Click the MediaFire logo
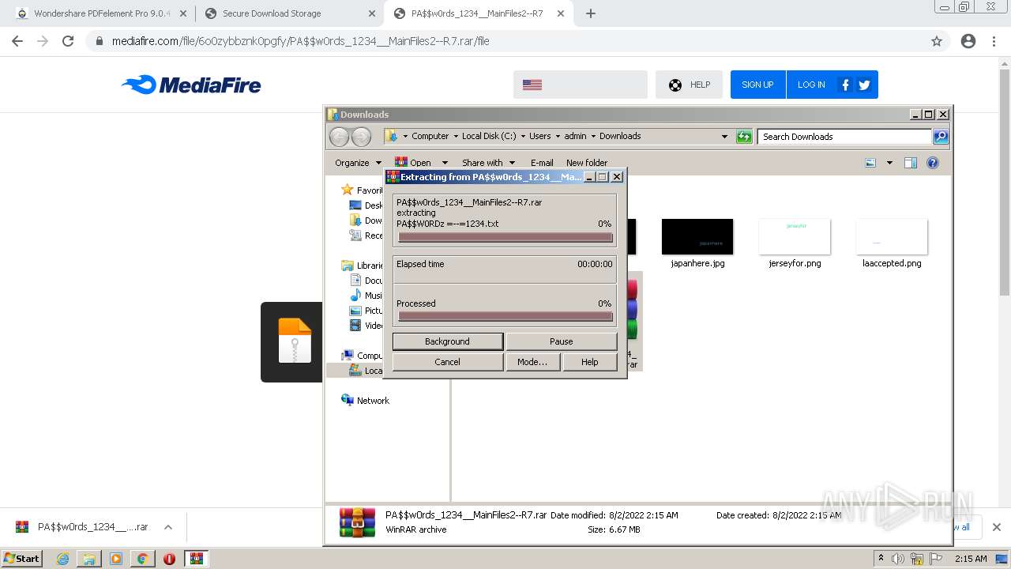This screenshot has height=569, width=1011. coord(191,85)
